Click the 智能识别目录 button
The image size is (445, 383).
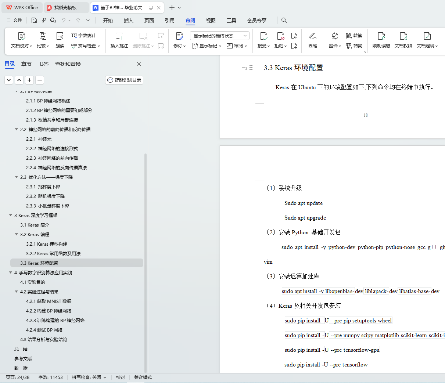tap(124, 80)
